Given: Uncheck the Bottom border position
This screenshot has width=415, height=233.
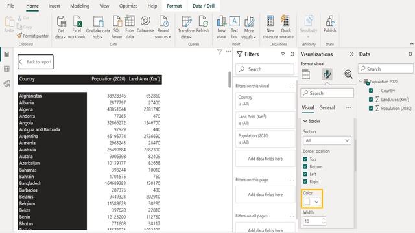Looking at the screenshot, I should point(305,167).
